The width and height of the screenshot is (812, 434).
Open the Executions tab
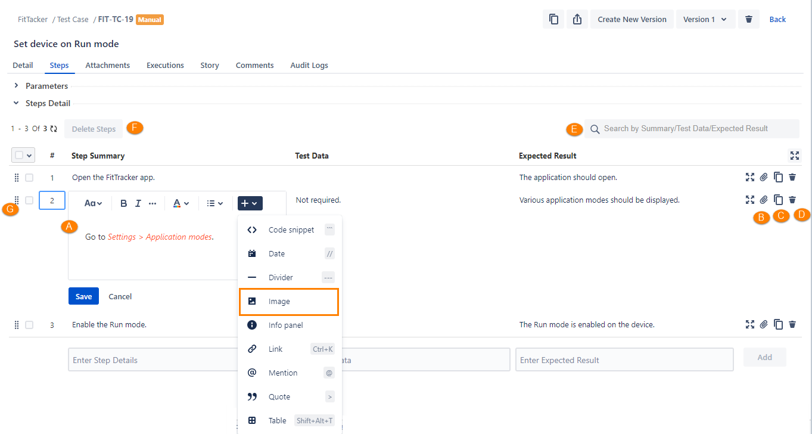coord(165,65)
